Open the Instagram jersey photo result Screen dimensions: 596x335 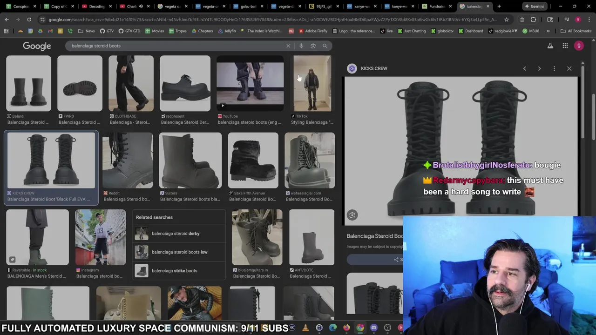coord(101,237)
